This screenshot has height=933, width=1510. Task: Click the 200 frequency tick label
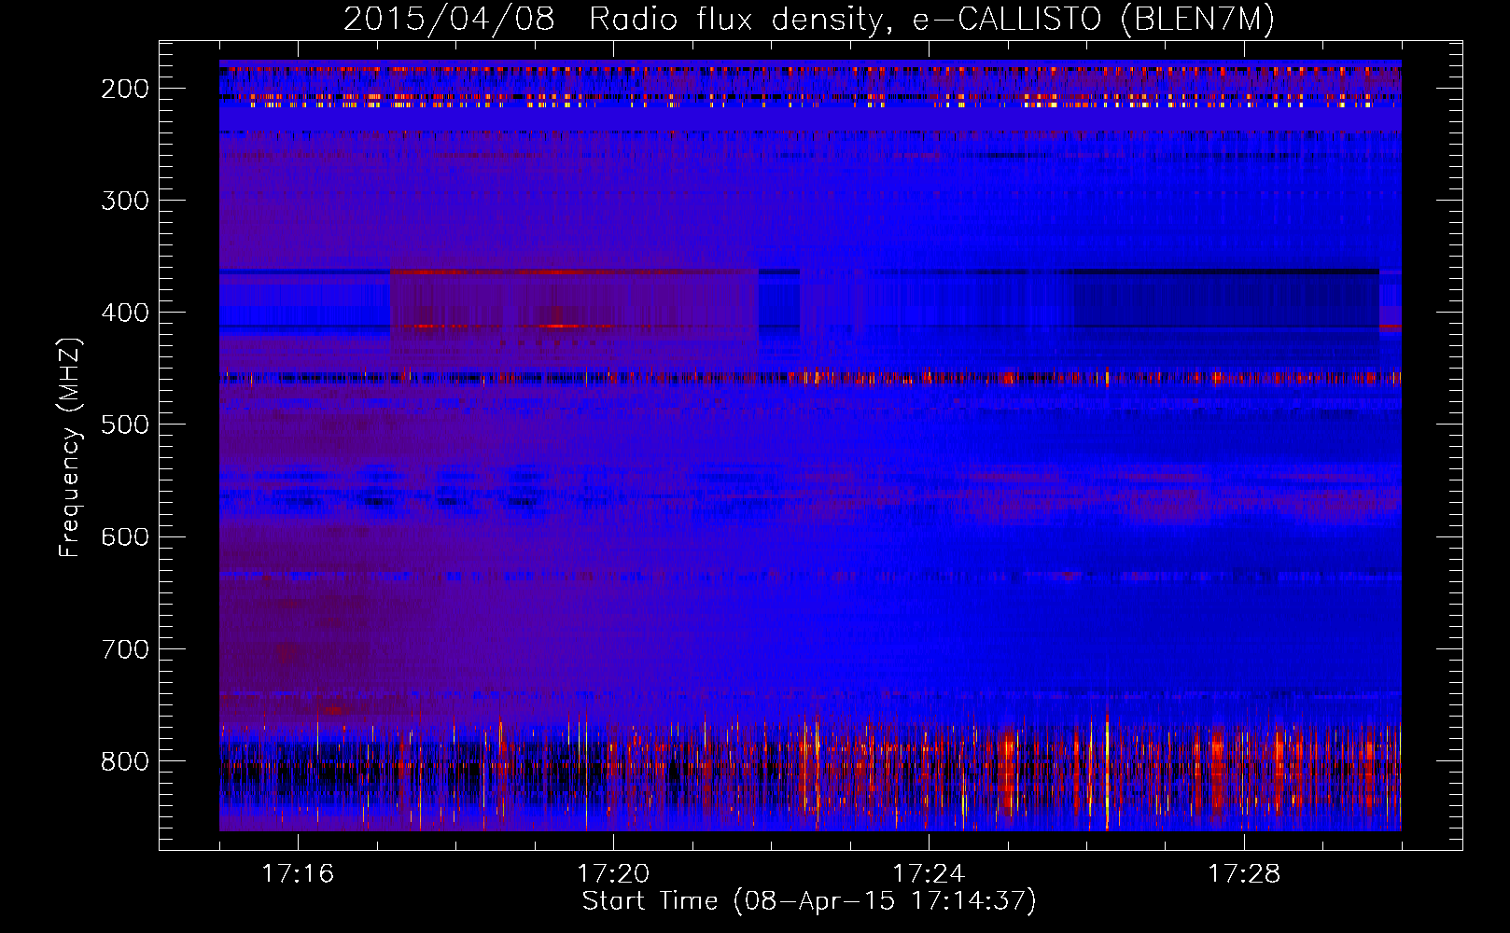(x=125, y=89)
